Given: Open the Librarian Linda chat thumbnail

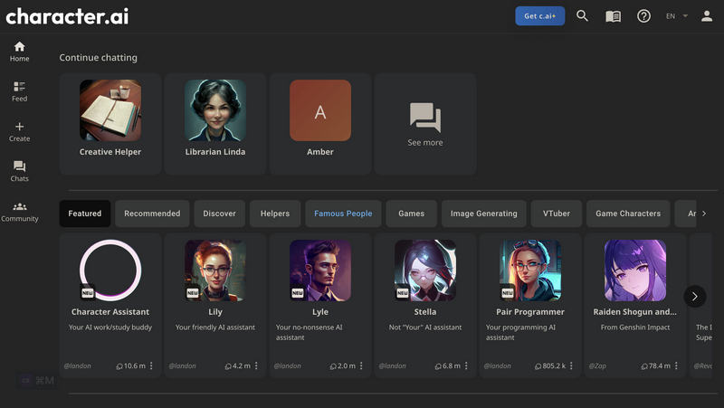Looking at the screenshot, I should 215,110.
